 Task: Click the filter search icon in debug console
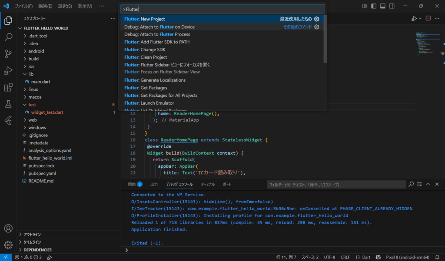click(411, 185)
